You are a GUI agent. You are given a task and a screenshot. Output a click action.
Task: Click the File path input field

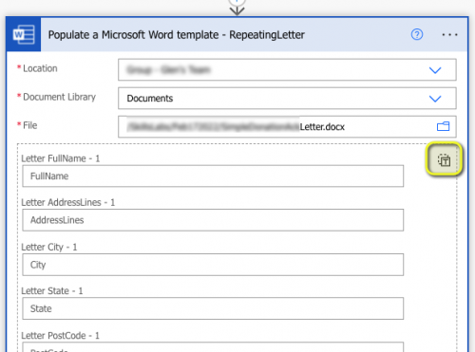pos(287,126)
